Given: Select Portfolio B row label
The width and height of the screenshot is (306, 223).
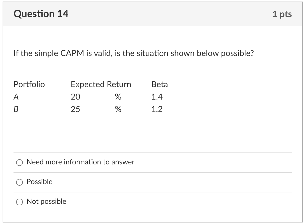Looking at the screenshot, I should click(16, 109).
